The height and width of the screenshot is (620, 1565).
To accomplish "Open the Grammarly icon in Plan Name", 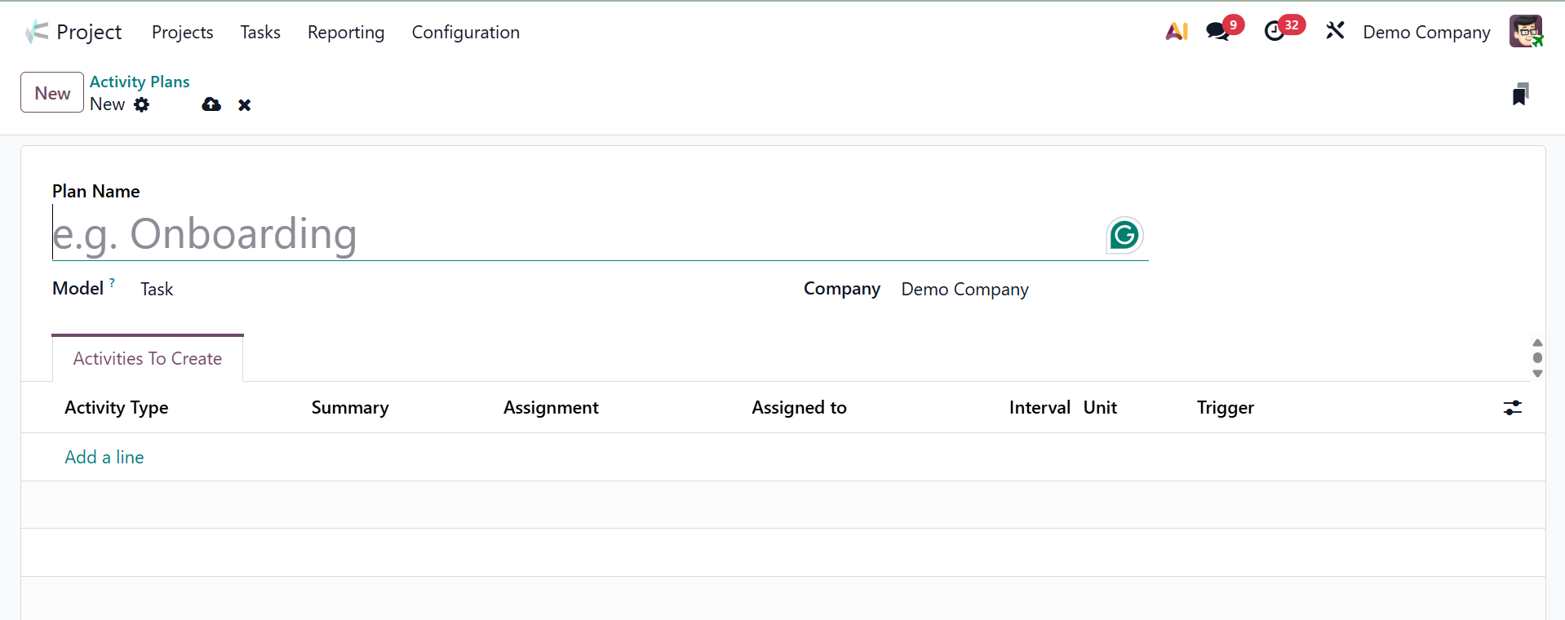I will (1124, 235).
